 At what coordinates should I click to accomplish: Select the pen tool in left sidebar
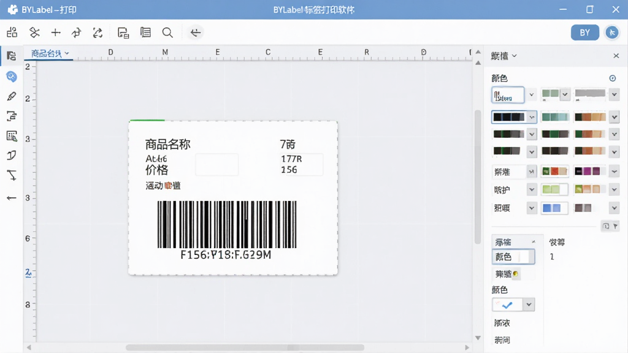coord(12,96)
